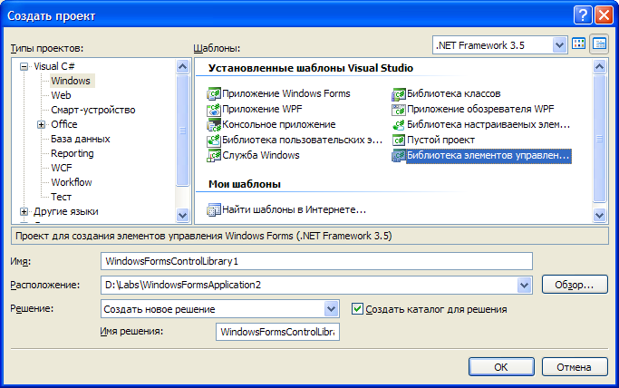Uncheck Создать каталог для решения checkbox
Screen dimensions: 619x388
357,308
